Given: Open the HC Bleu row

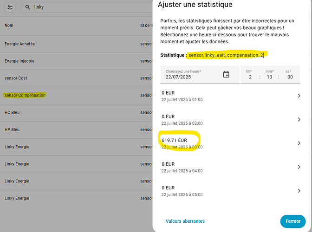Looking at the screenshot, I should point(12,112).
